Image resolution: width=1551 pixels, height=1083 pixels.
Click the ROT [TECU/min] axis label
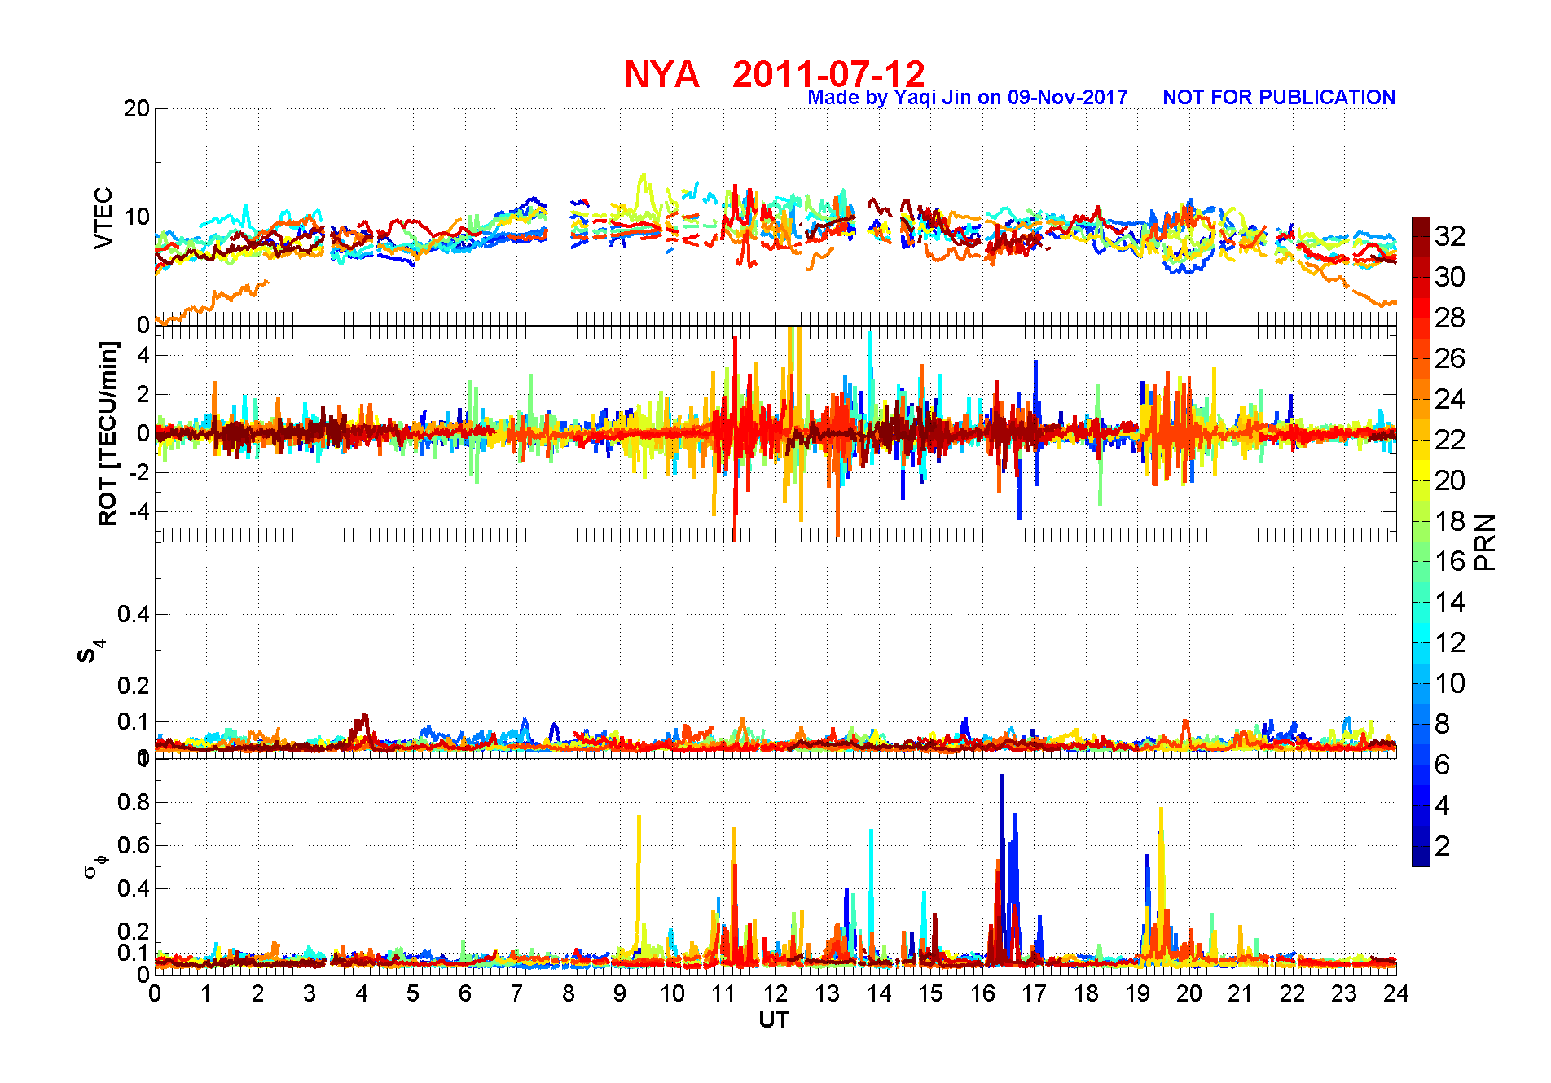(x=108, y=433)
